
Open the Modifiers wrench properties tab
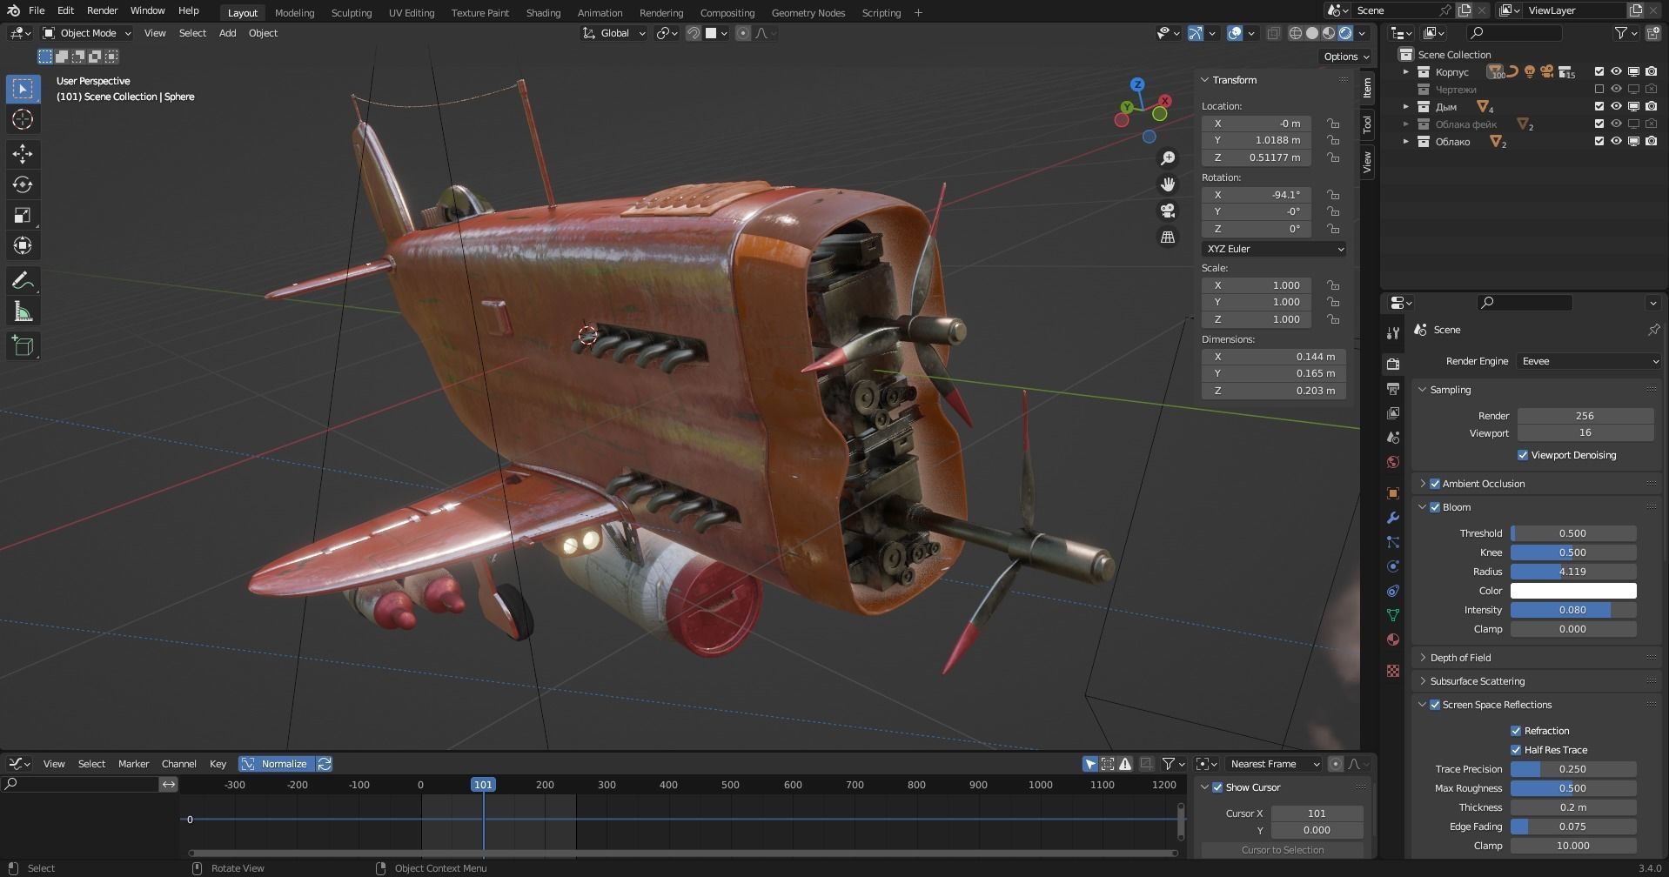coord(1393,518)
